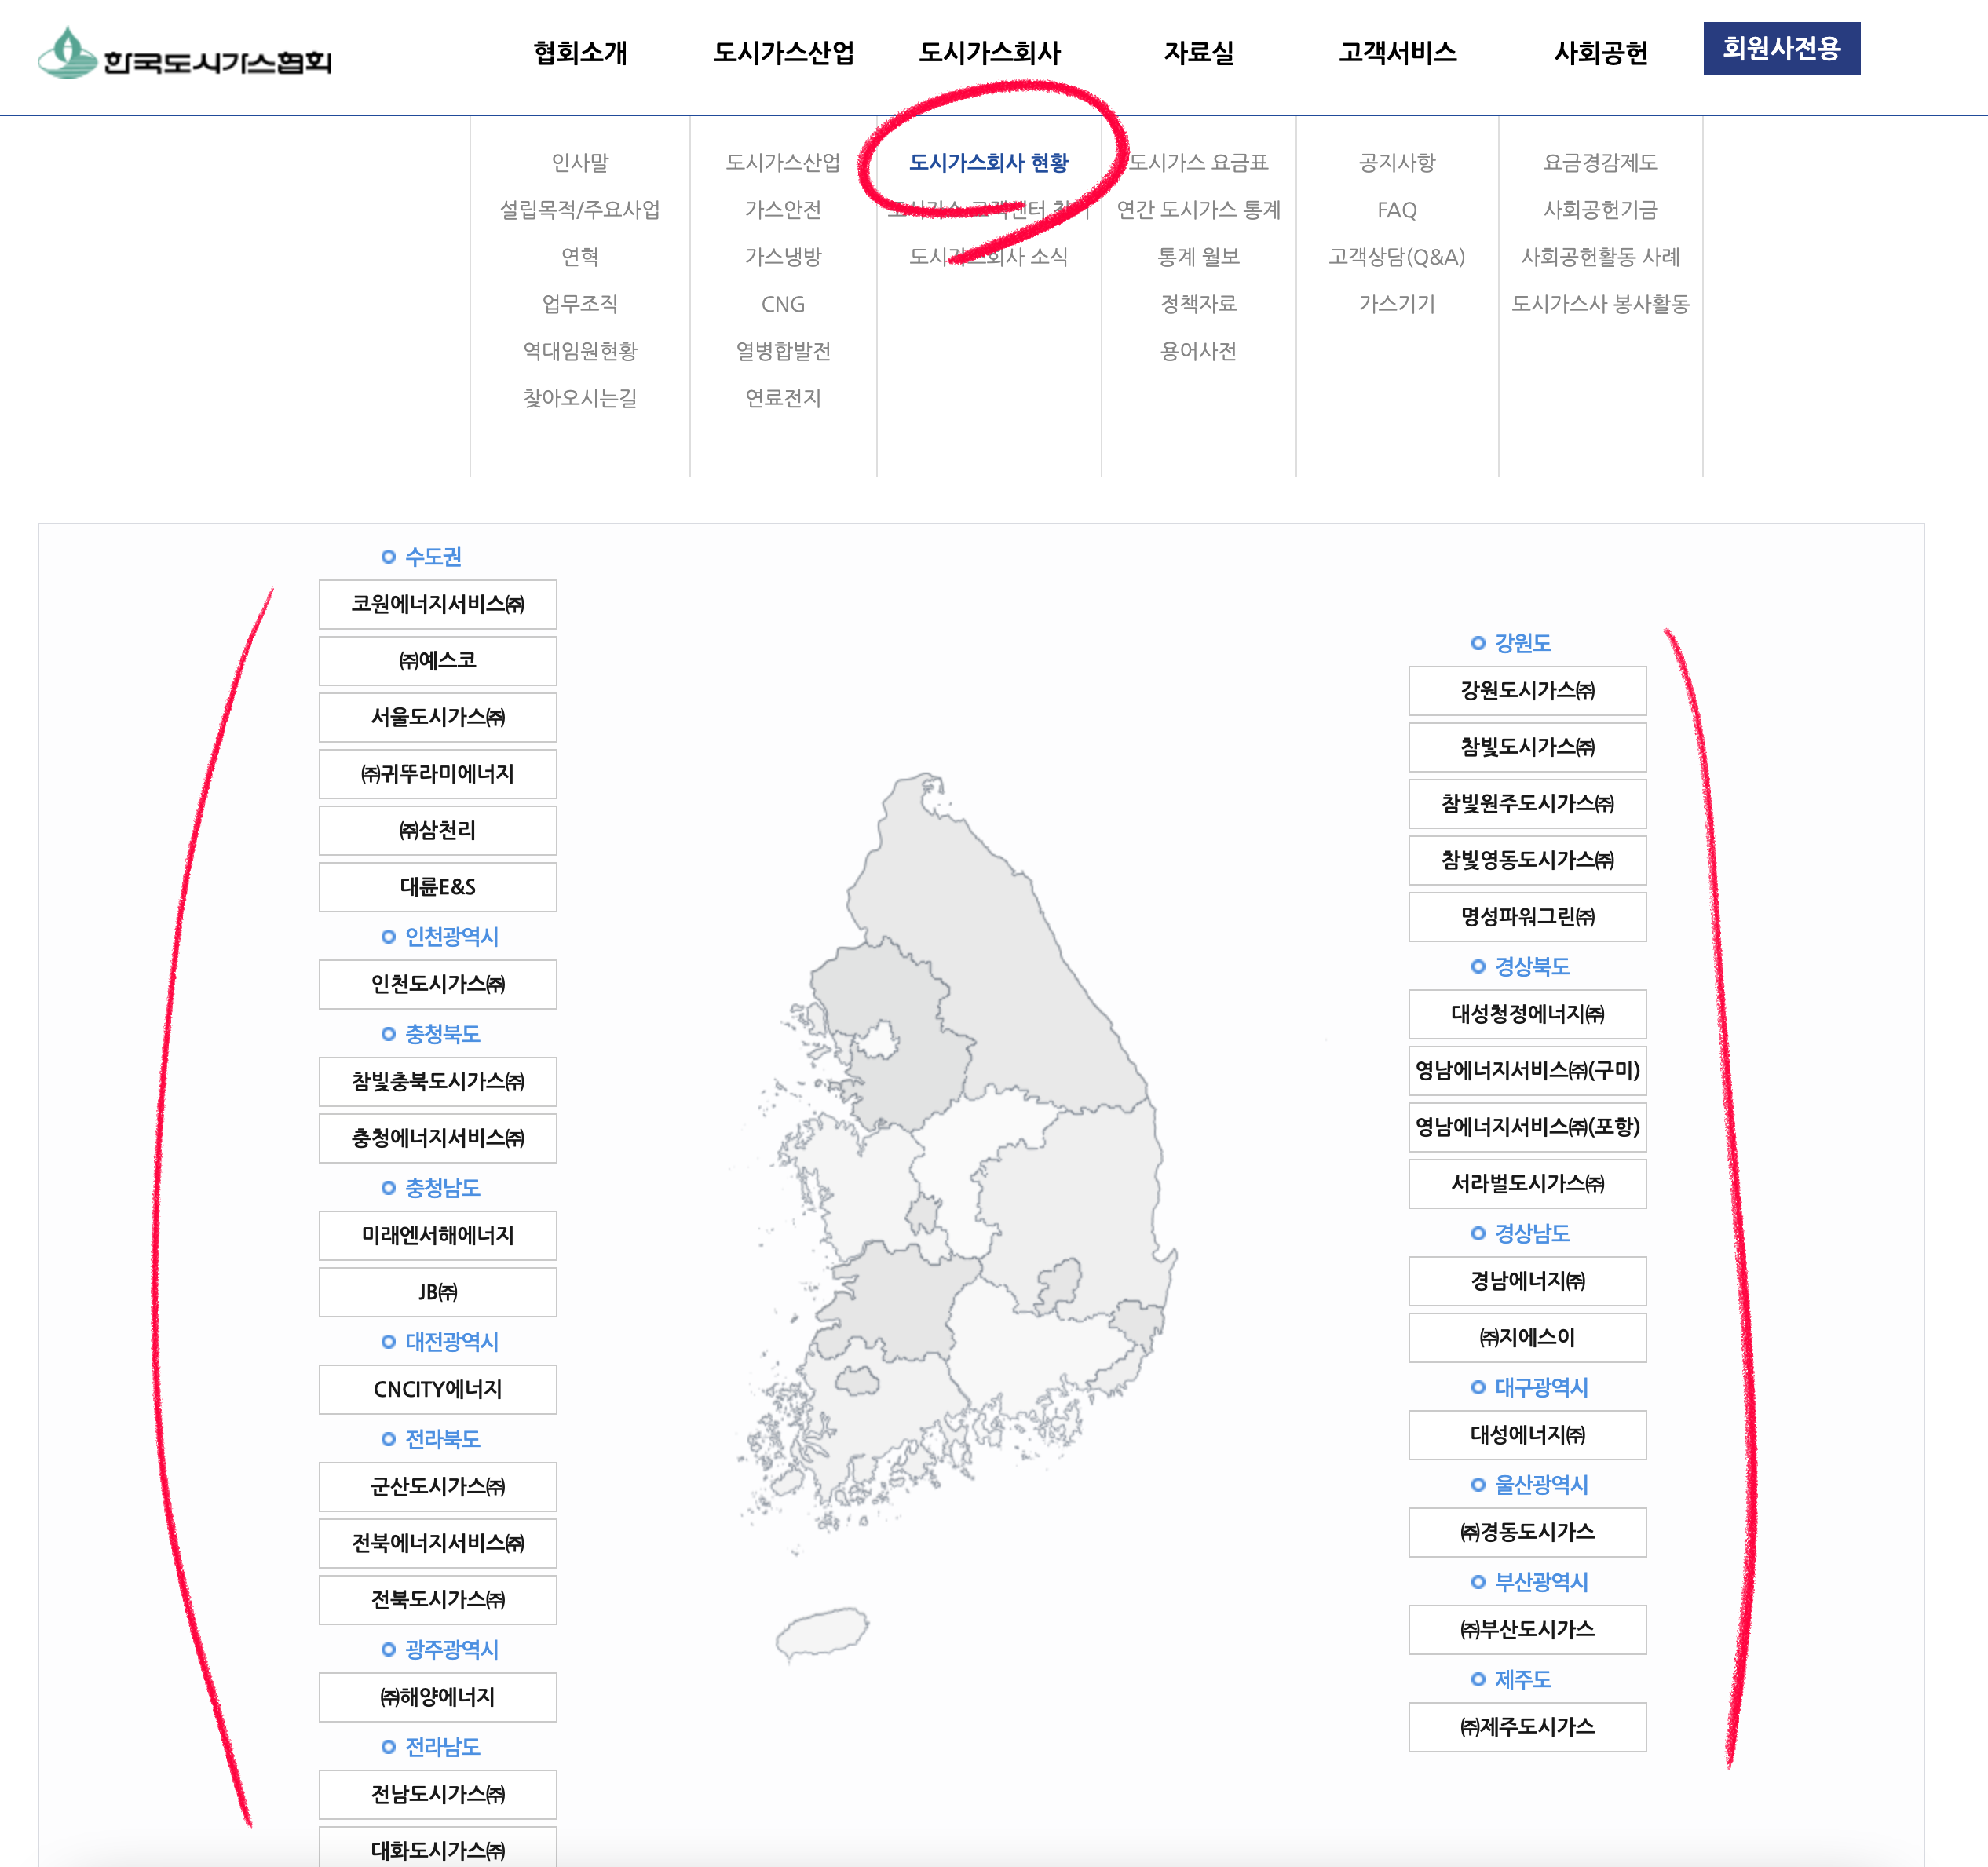1988x1867 pixels.
Task: Select CNCITY에너지 company button
Action: [437, 1389]
